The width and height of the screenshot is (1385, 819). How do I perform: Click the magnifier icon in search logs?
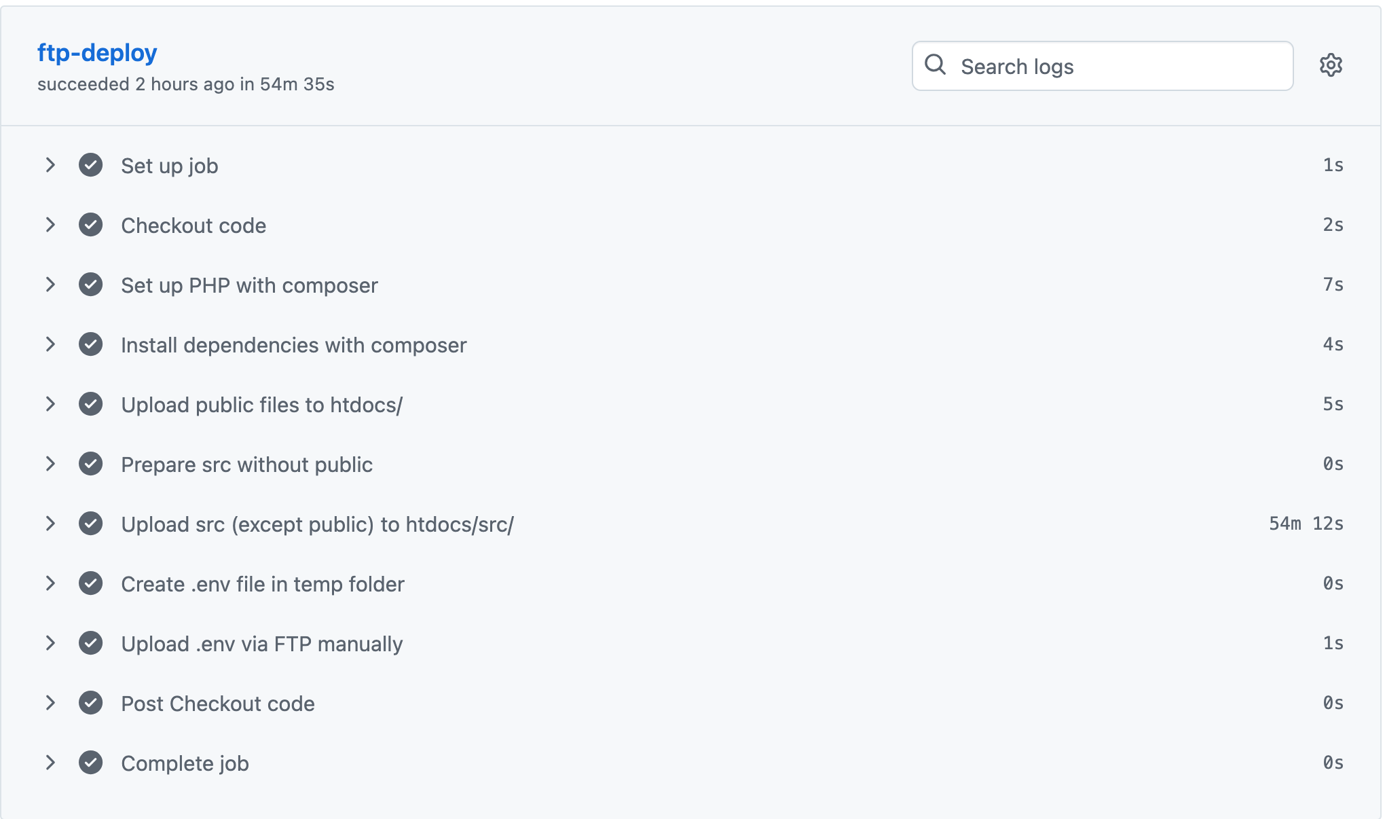point(936,65)
